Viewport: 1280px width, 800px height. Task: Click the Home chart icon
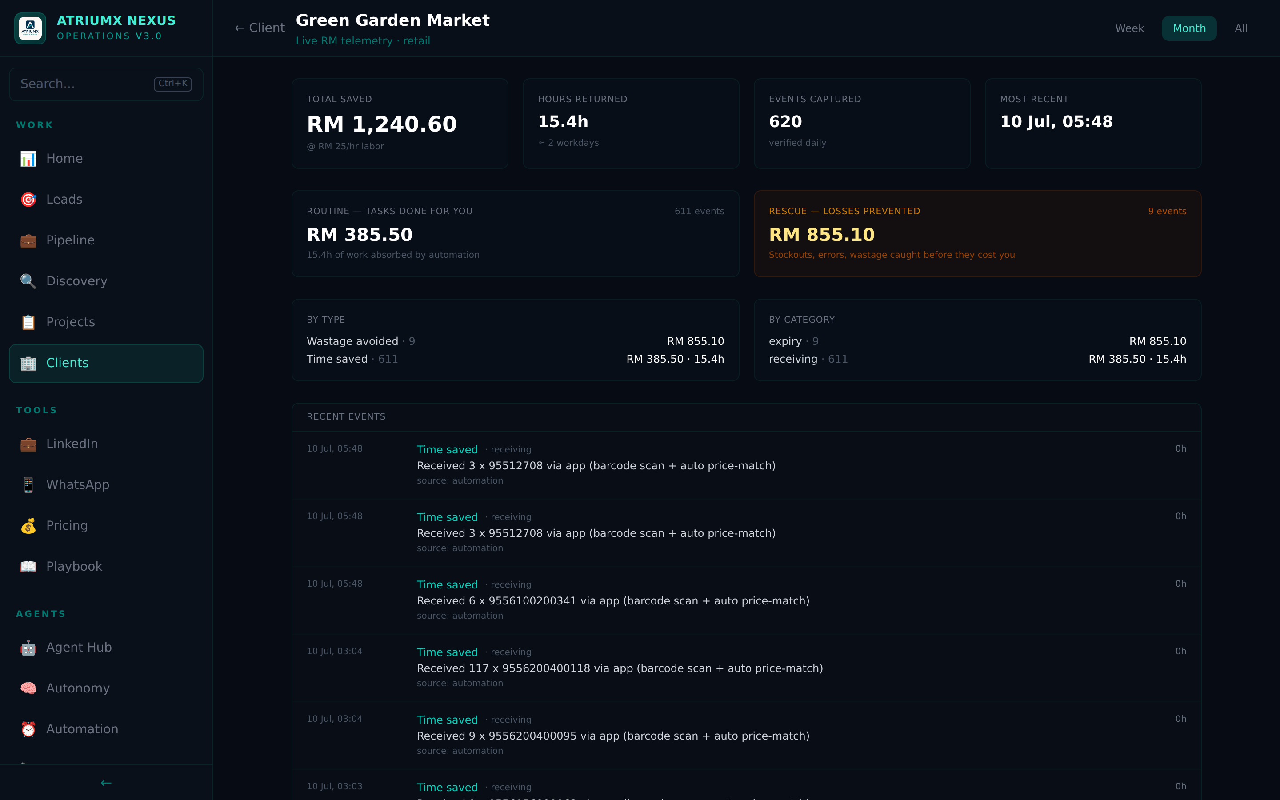pyautogui.click(x=28, y=159)
